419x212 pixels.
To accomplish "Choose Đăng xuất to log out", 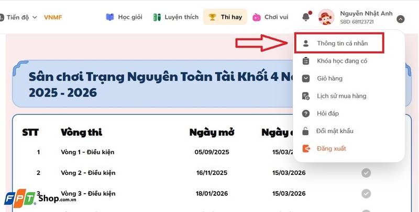I will tap(332, 149).
